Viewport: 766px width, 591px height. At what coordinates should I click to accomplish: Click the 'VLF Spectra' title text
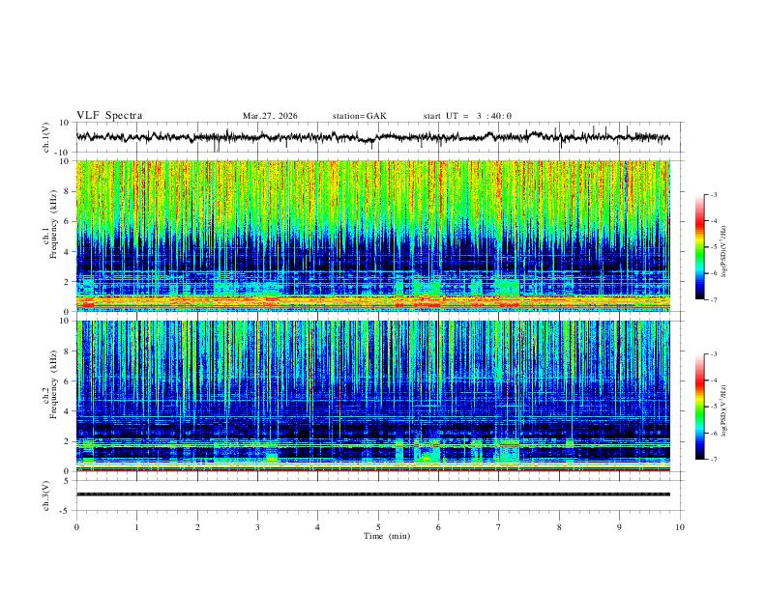[x=109, y=116]
